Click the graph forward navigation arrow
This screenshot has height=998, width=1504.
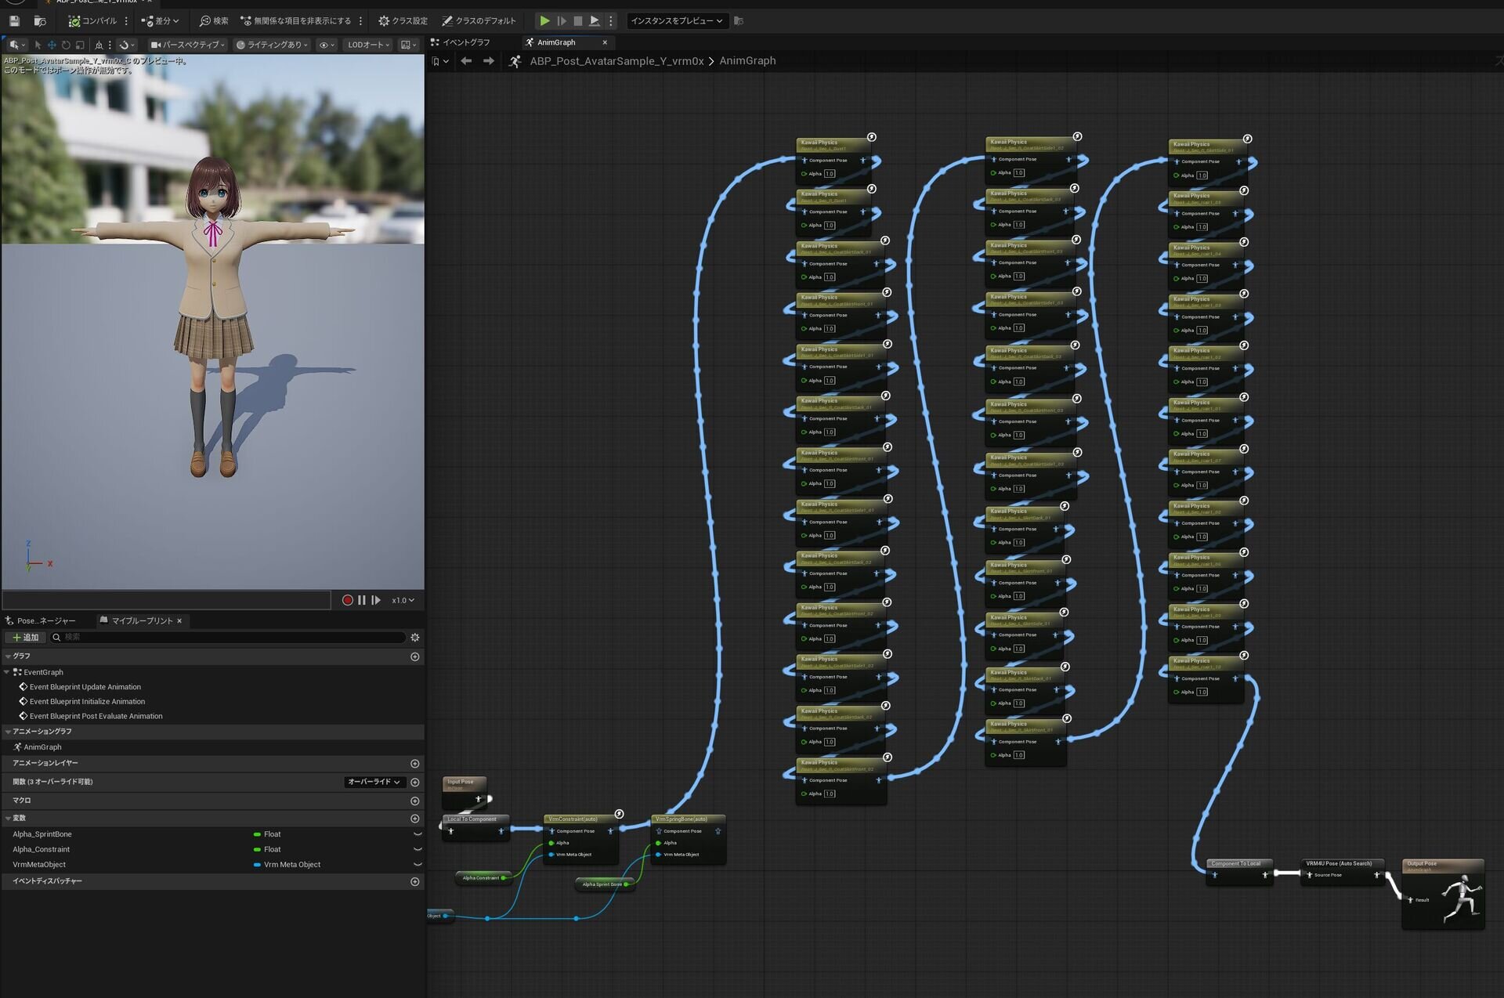tap(489, 61)
